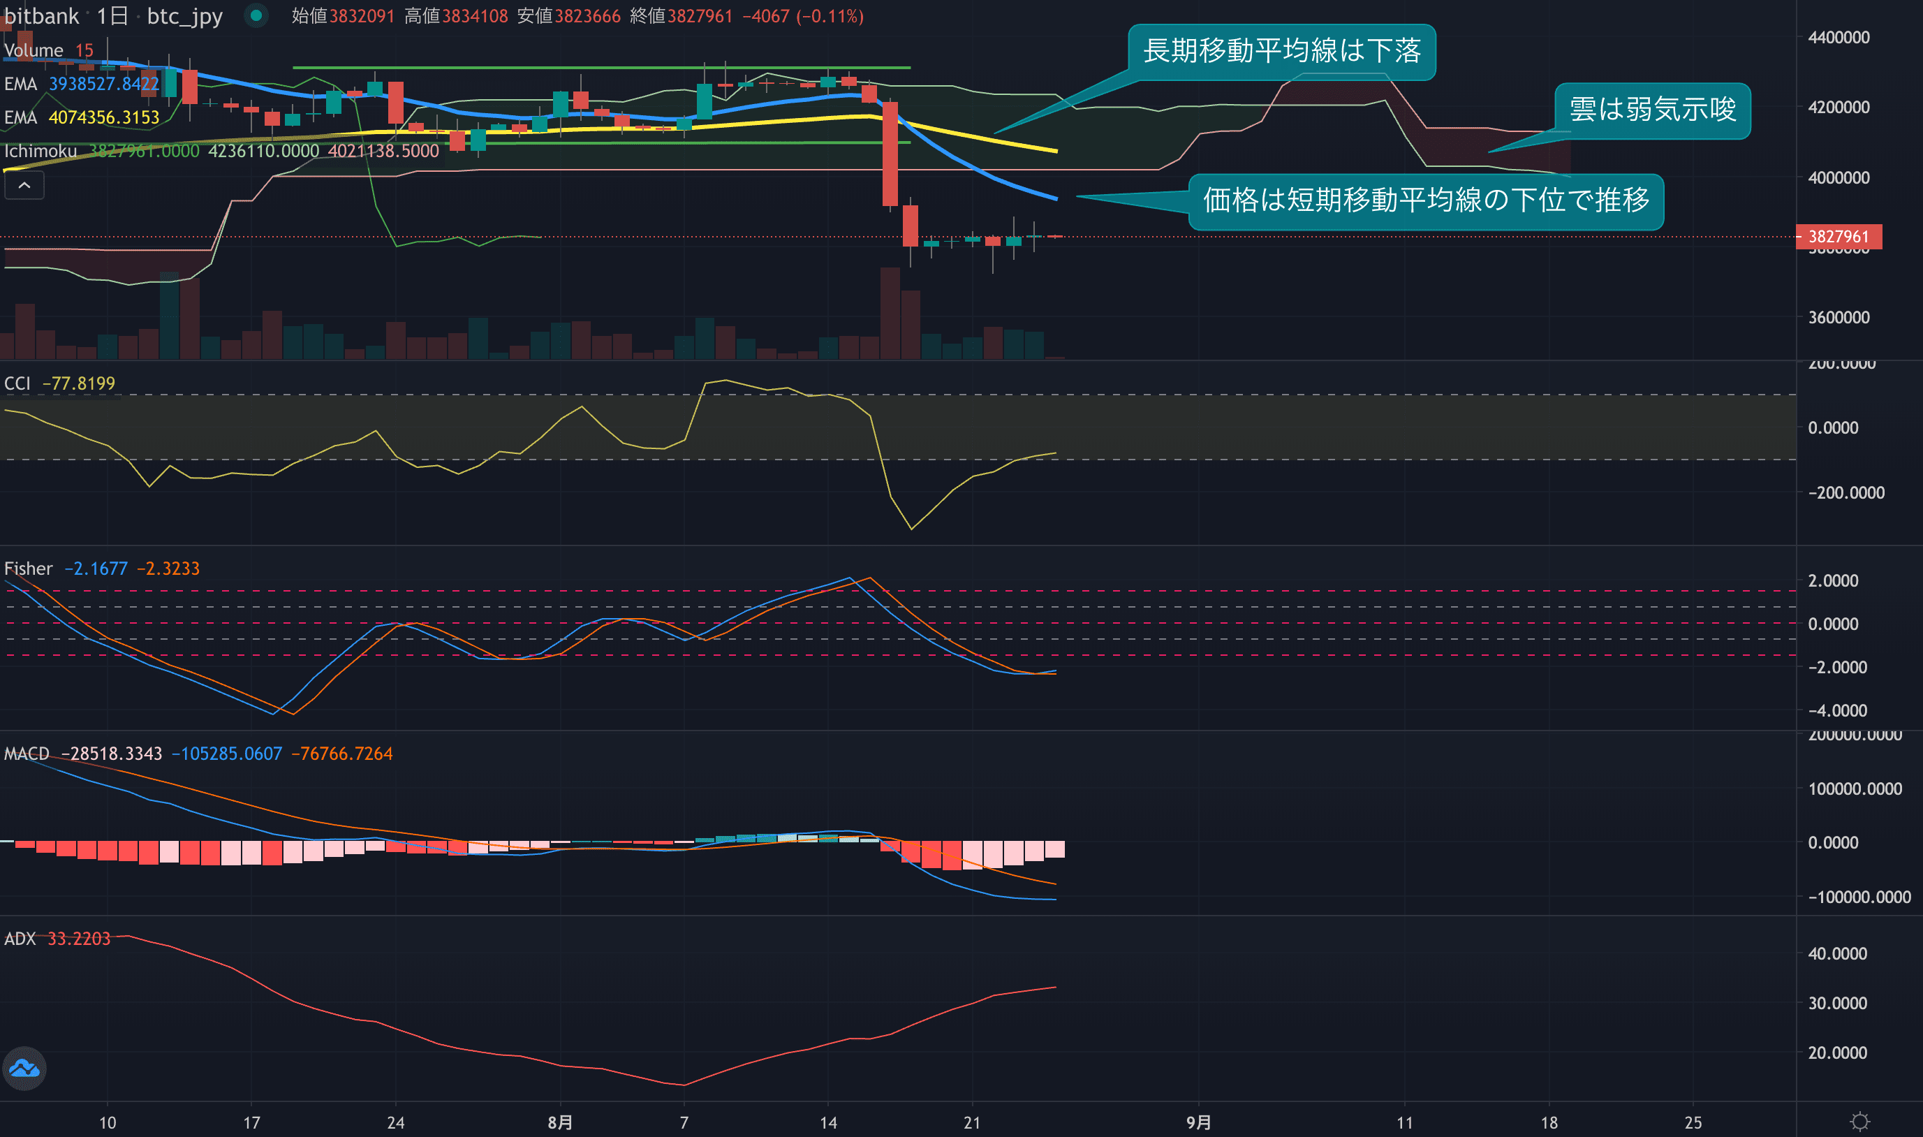Screen dimensions: 1923x1137
Task: Click the MACD indicator label
Action: click(27, 753)
